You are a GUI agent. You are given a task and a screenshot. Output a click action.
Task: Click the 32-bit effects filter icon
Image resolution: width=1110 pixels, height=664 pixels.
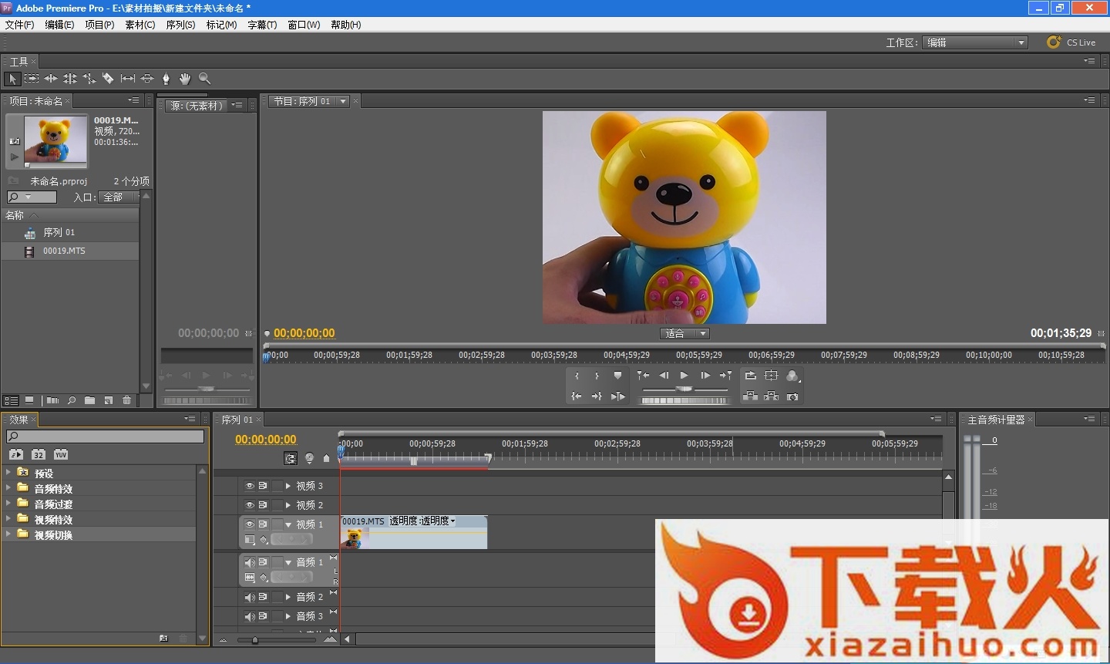pyautogui.click(x=39, y=455)
